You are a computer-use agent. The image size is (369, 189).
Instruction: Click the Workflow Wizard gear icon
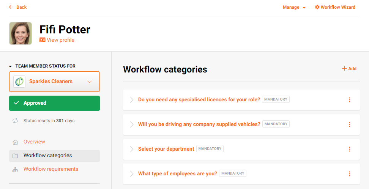click(x=317, y=7)
